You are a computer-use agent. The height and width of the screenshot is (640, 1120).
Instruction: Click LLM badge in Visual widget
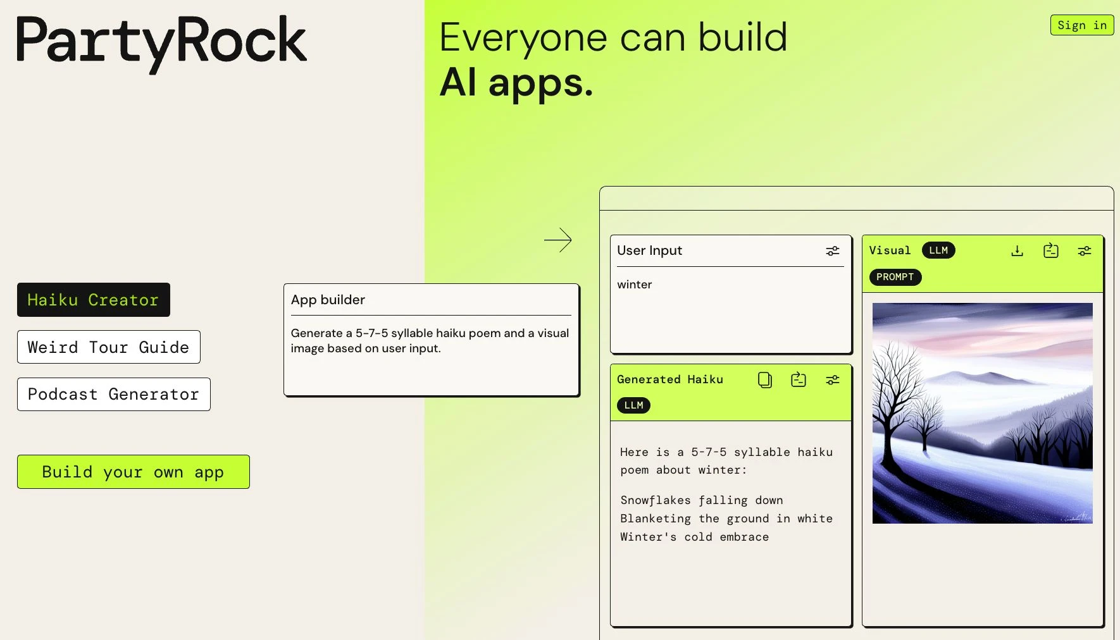click(938, 250)
